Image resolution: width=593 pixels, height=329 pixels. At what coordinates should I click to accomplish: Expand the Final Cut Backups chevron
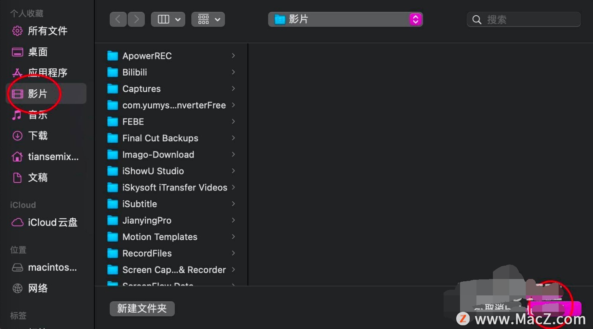click(x=233, y=138)
